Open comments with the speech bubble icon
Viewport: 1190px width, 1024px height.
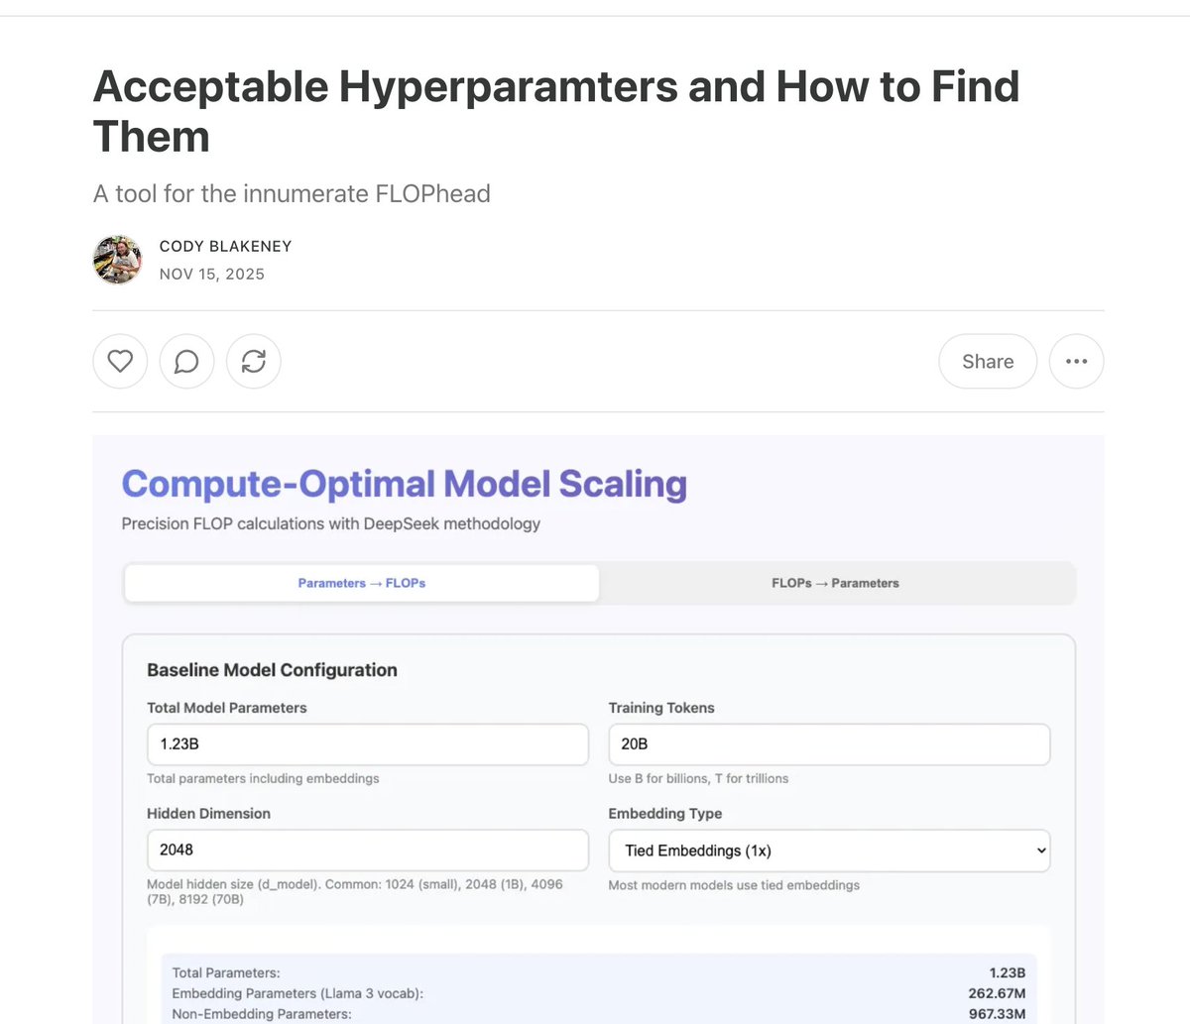(x=186, y=361)
